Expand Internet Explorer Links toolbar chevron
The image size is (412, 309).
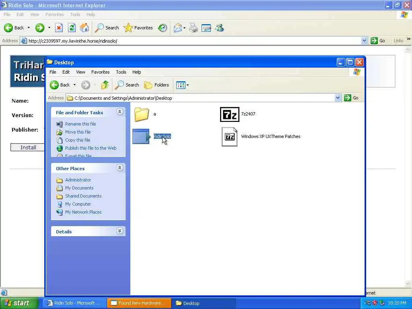pos(409,39)
